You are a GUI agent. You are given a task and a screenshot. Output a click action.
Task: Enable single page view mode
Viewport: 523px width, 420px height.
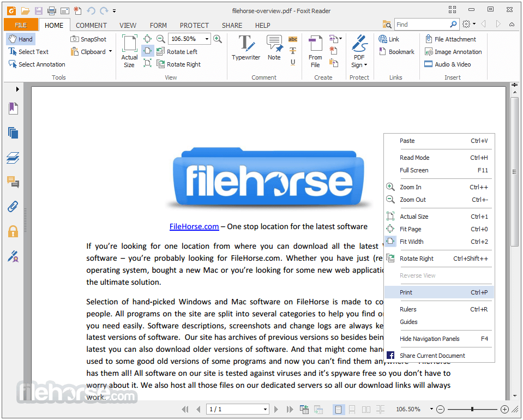point(338,409)
